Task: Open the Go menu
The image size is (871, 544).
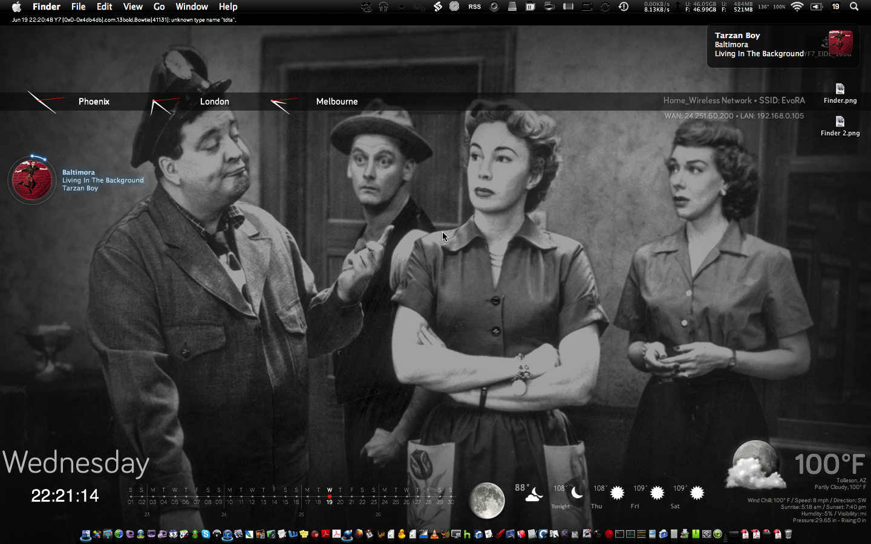Action: (159, 7)
